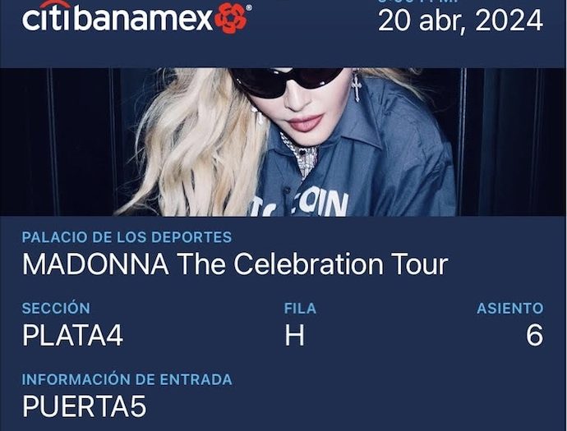Select PALACIO DE LOS DEPORTES venue label
Image resolution: width=567 pixels, height=431 pixels.
tap(127, 237)
